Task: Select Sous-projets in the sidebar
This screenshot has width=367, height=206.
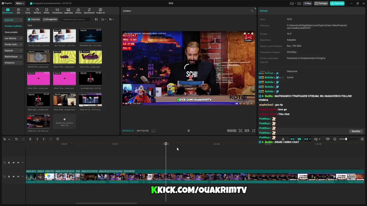Action: (x=11, y=32)
